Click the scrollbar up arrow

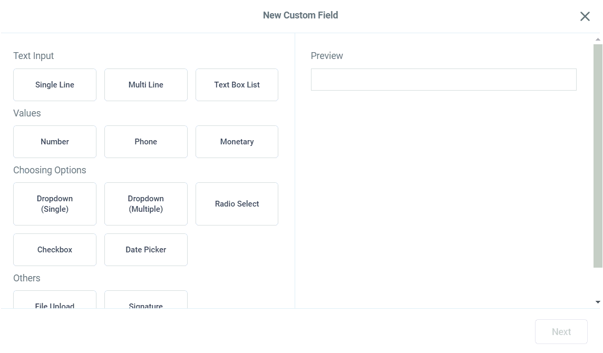[598, 38]
